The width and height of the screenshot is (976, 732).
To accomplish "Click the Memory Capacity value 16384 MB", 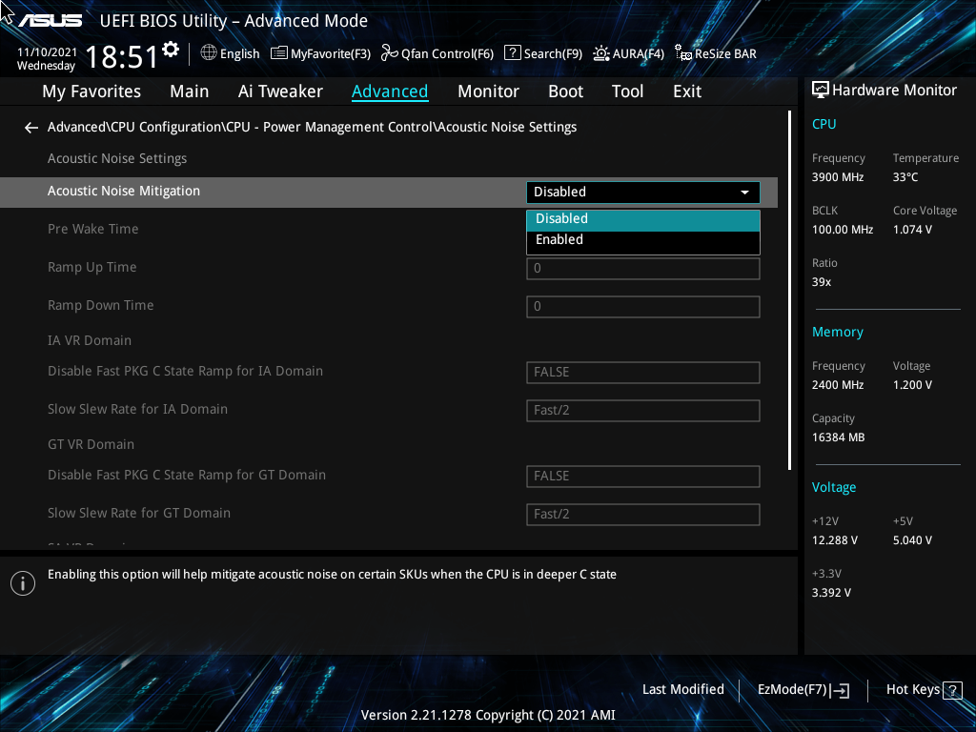I will (x=838, y=437).
